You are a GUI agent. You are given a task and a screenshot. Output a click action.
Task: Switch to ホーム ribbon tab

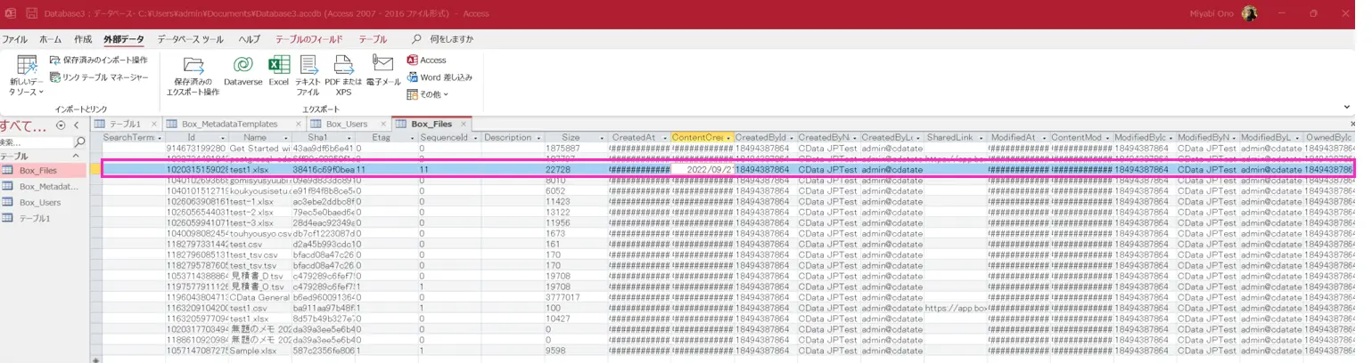tap(51, 39)
